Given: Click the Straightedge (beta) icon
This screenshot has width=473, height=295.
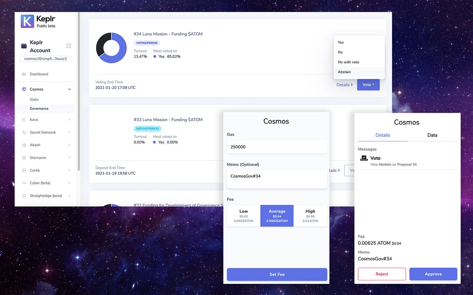Looking at the screenshot, I should 24,196.
